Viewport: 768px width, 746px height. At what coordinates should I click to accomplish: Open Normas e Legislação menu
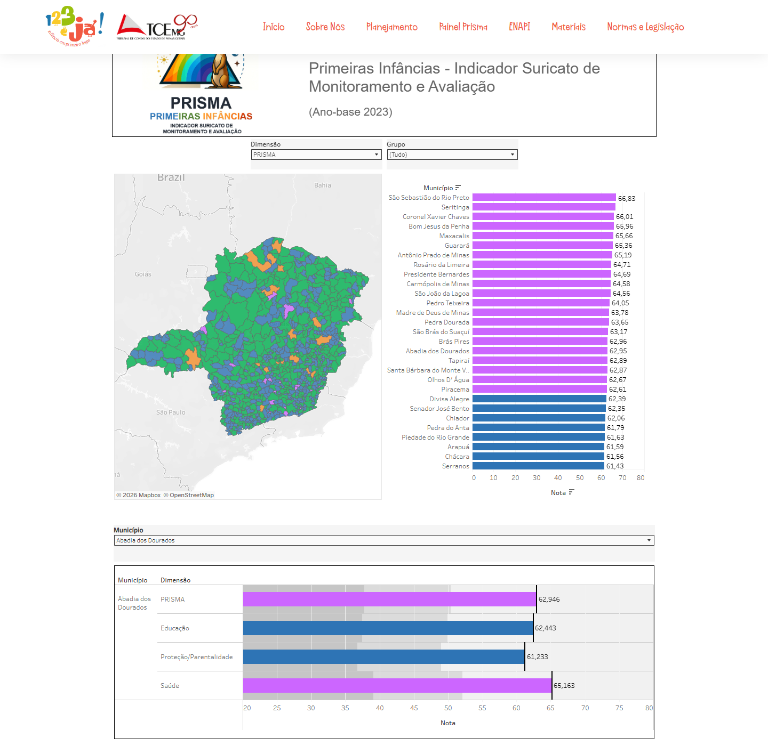(645, 27)
